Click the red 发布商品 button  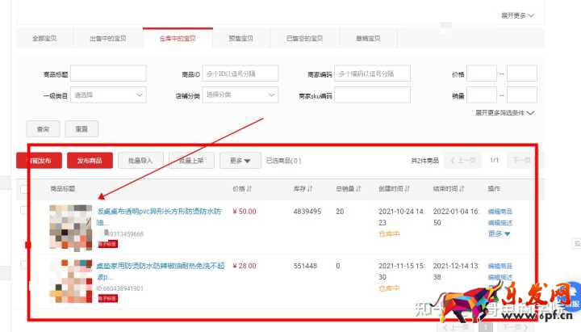click(x=90, y=161)
